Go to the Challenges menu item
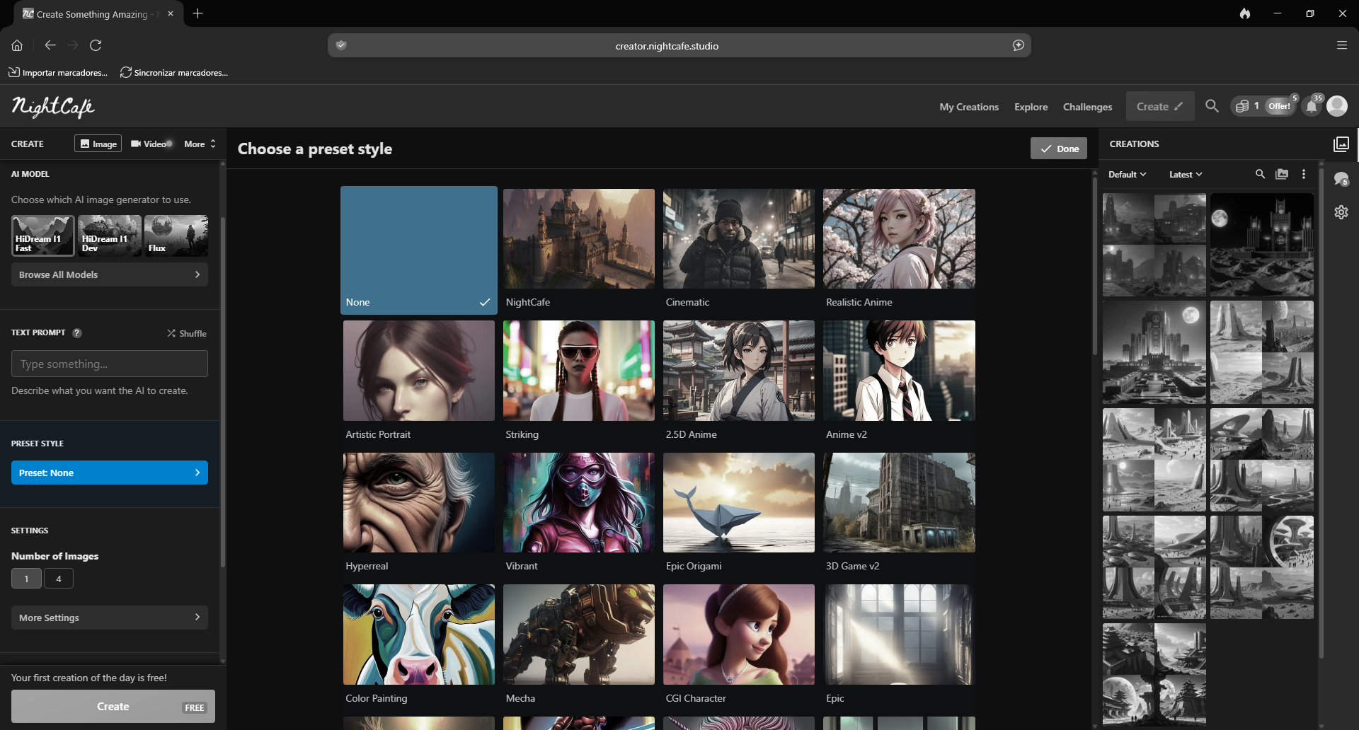The height and width of the screenshot is (730, 1359). click(1087, 107)
